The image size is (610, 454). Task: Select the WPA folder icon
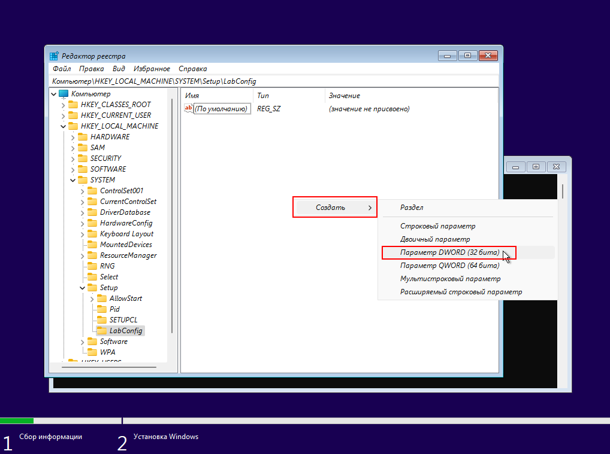(92, 352)
